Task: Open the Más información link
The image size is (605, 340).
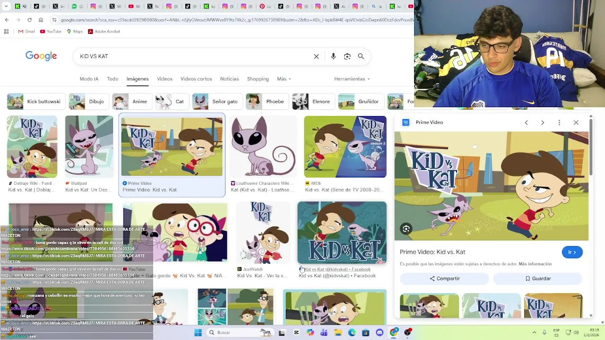Action: (535, 264)
